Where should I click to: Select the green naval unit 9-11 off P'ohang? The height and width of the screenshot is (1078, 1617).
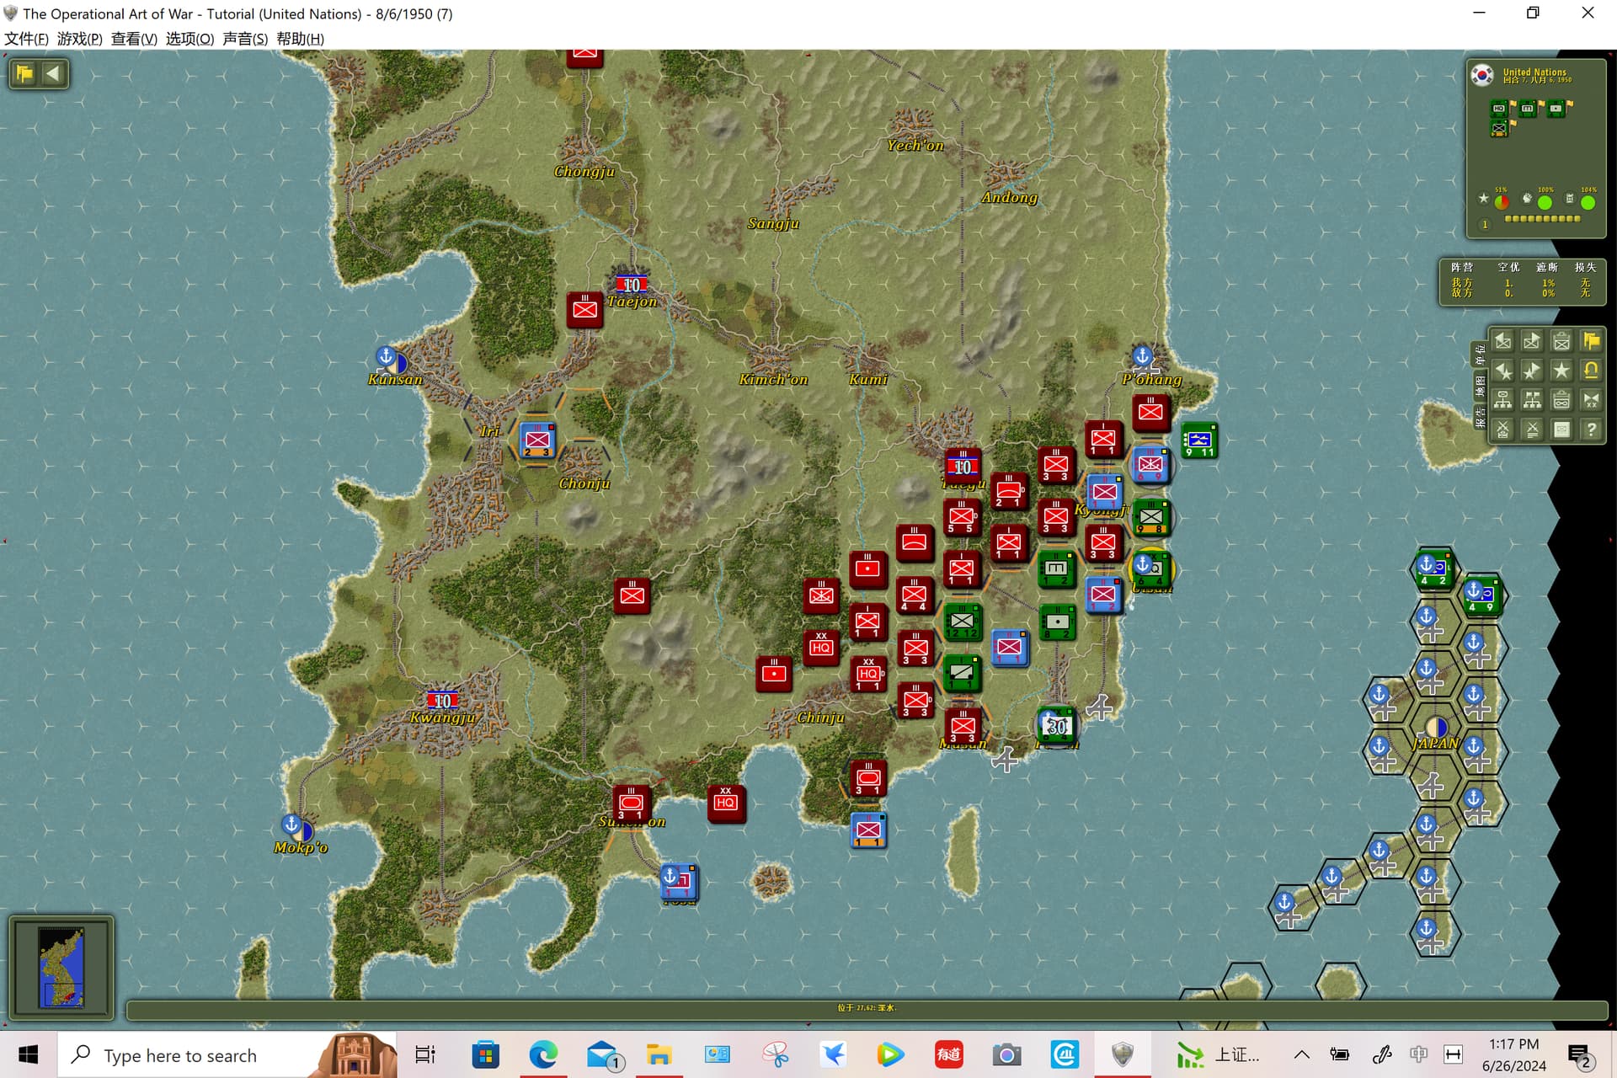tap(1199, 440)
